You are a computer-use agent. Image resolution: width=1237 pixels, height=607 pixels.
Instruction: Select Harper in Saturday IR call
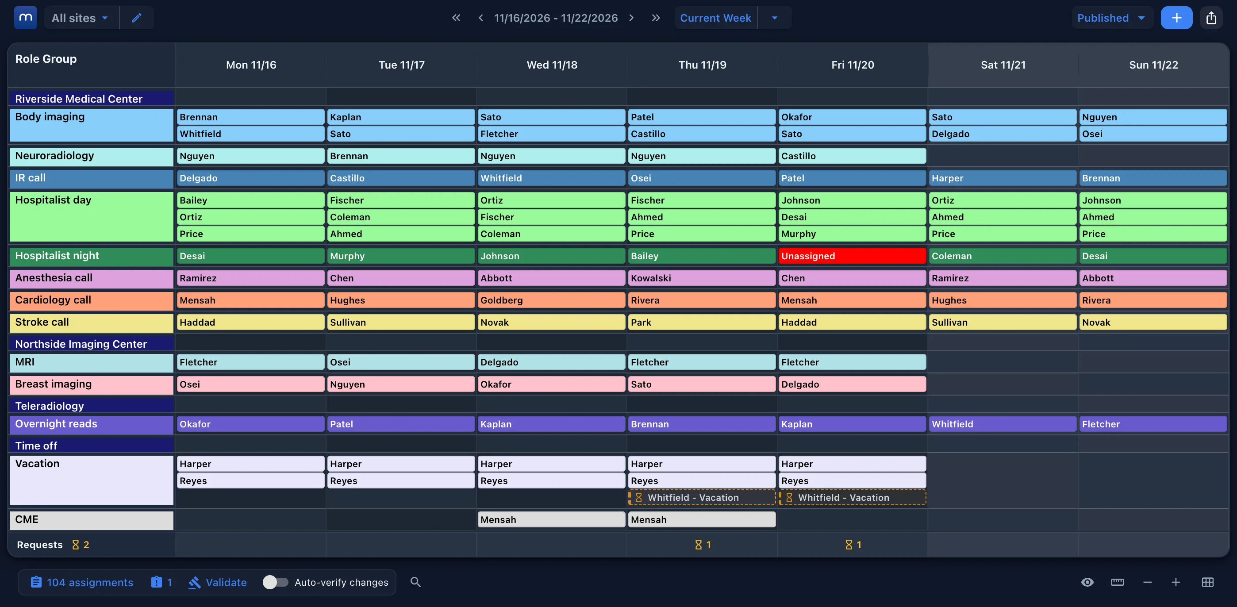click(1003, 178)
